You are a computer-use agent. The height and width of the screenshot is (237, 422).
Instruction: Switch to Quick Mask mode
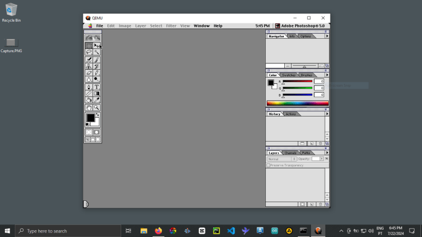point(96,132)
